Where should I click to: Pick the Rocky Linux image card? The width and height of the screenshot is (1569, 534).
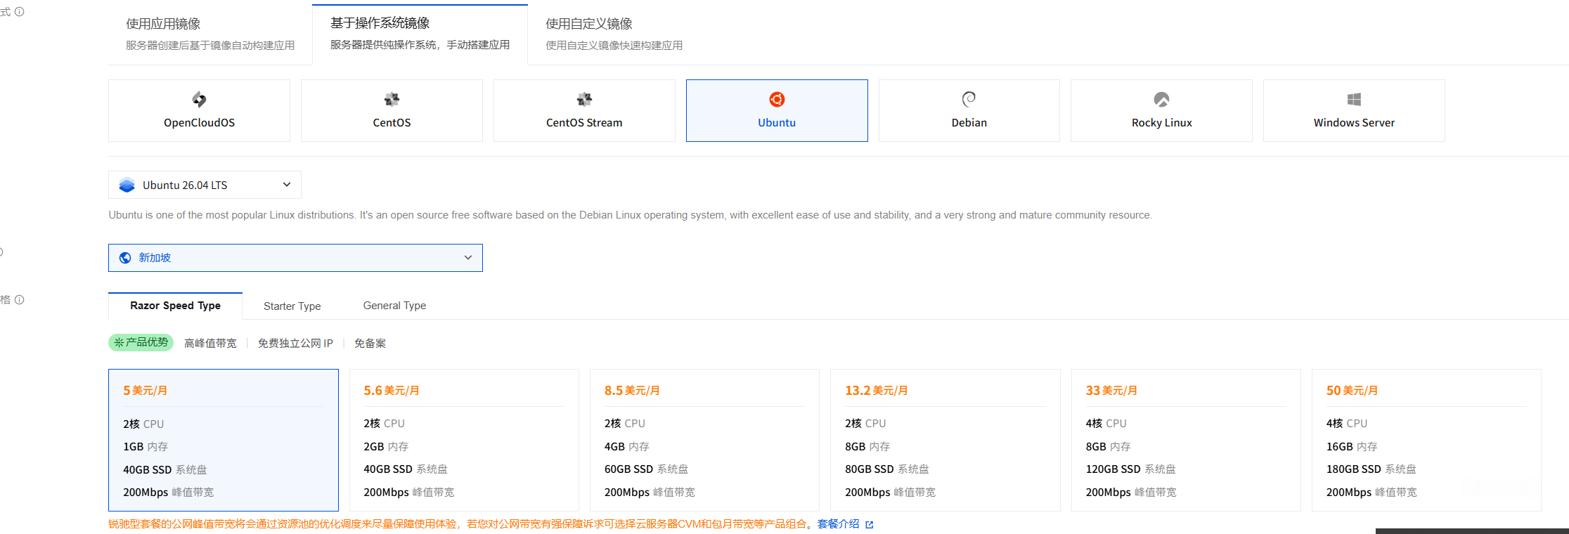(1161, 110)
